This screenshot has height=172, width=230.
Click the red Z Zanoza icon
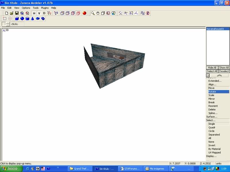pyautogui.click(x=148, y=13)
